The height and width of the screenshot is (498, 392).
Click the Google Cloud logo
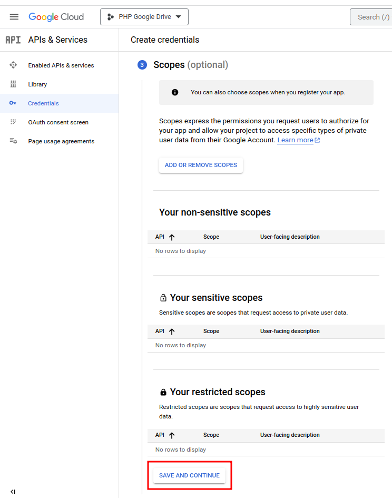56,17
